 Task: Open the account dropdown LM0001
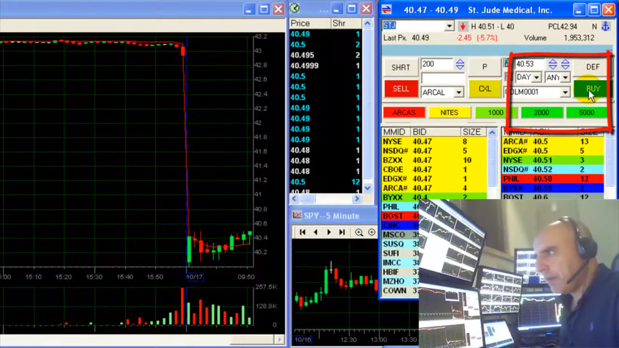[565, 92]
